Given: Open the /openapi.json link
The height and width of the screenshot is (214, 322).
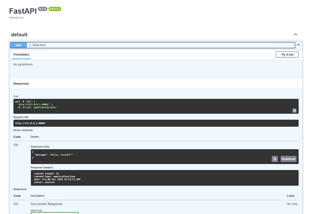Looking at the screenshot, I should click(16, 17).
